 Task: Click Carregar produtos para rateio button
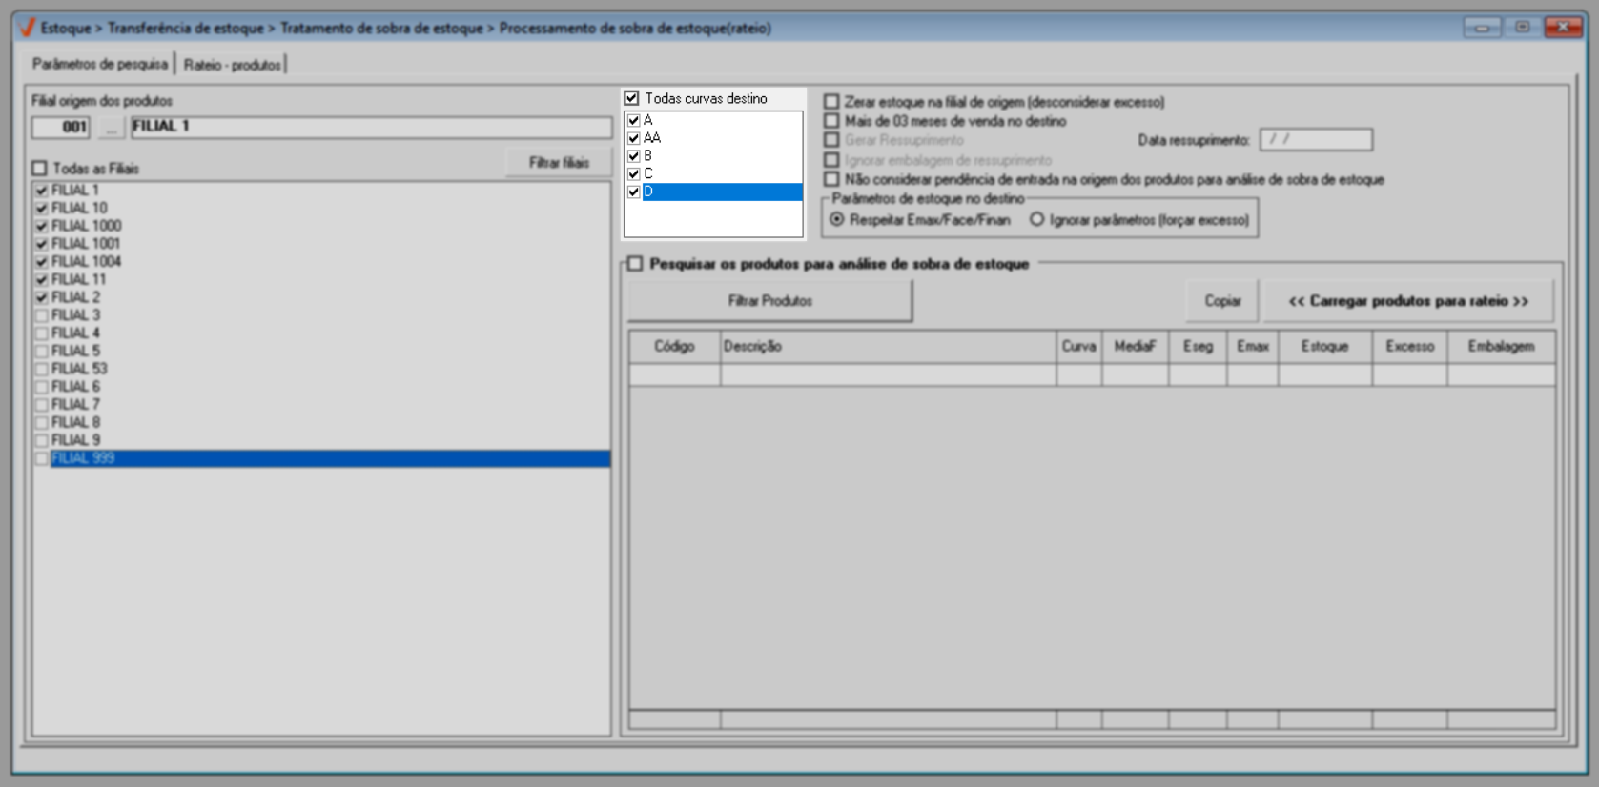(x=1408, y=301)
